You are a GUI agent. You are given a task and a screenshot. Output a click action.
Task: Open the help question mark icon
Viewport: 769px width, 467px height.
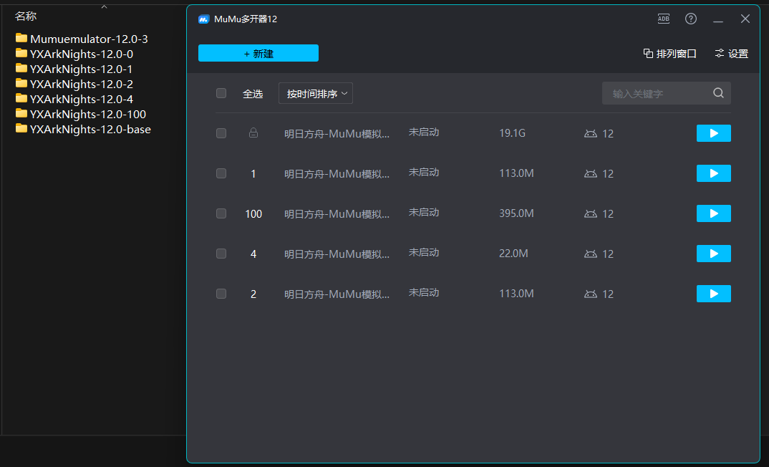point(691,19)
